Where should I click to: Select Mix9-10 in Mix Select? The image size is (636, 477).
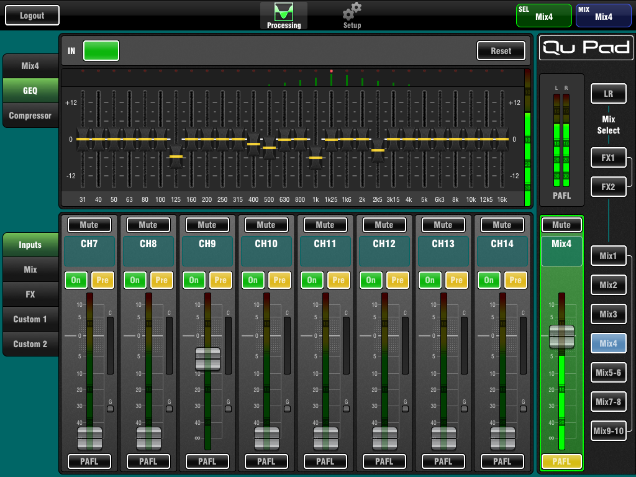coord(609,431)
